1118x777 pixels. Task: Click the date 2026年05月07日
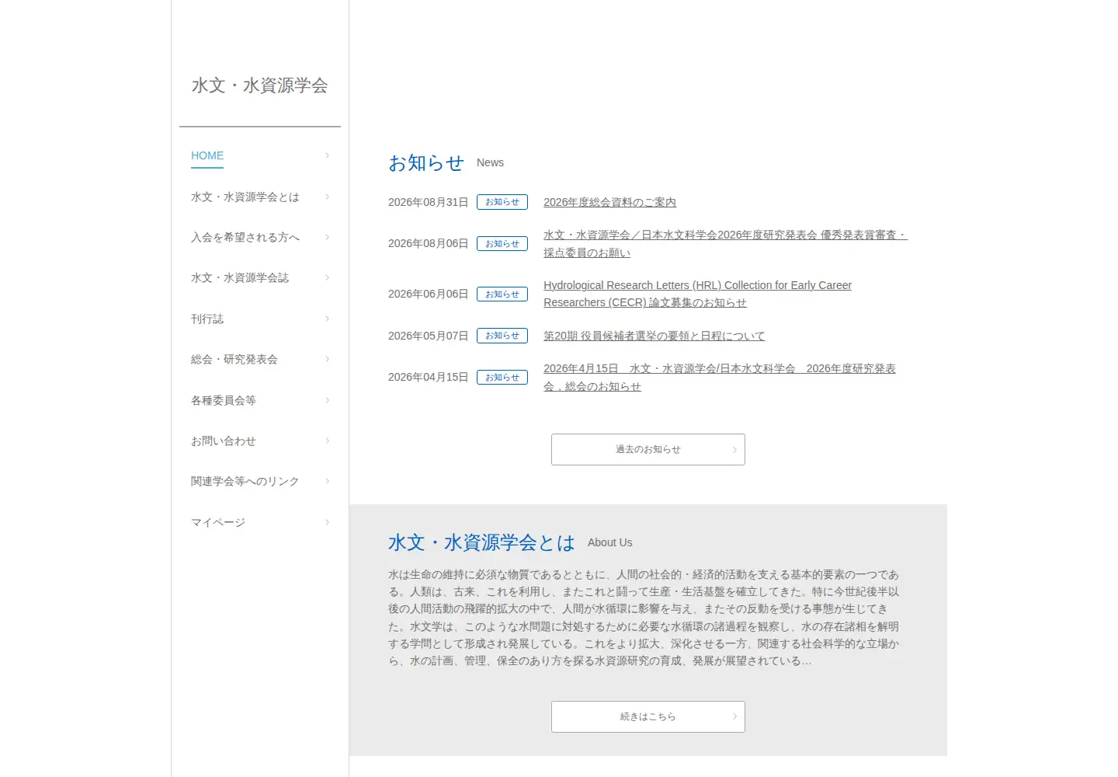(429, 336)
